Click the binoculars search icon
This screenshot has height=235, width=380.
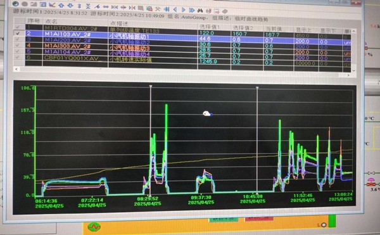coord(199,10)
